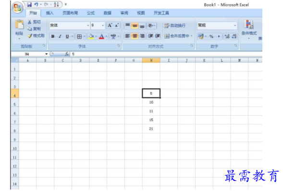Increase the cell indent

[x=158, y=36]
